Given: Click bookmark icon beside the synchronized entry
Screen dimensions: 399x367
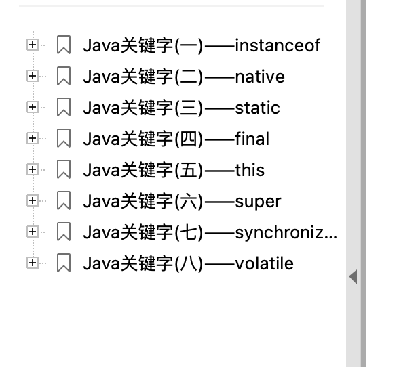Looking at the screenshot, I should pos(64,232).
